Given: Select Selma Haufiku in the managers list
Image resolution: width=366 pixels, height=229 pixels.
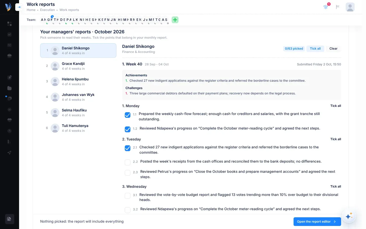Looking at the screenshot, I should pos(78,112).
